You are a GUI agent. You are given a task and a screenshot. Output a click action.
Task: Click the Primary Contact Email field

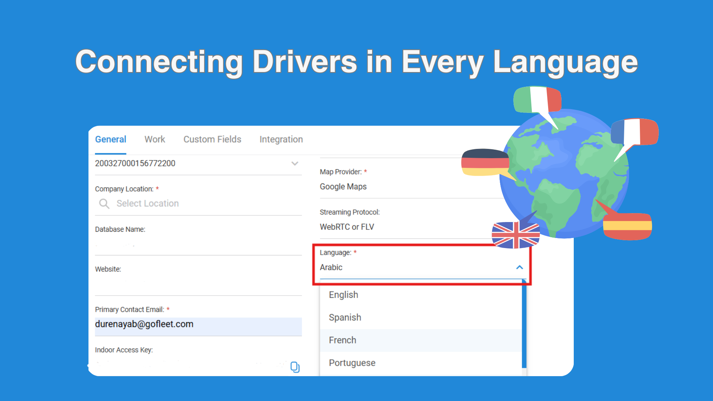(198, 325)
